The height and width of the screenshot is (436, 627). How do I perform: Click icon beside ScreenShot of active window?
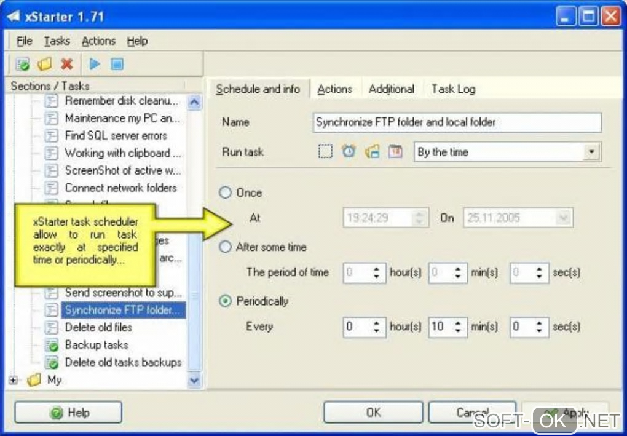point(51,171)
